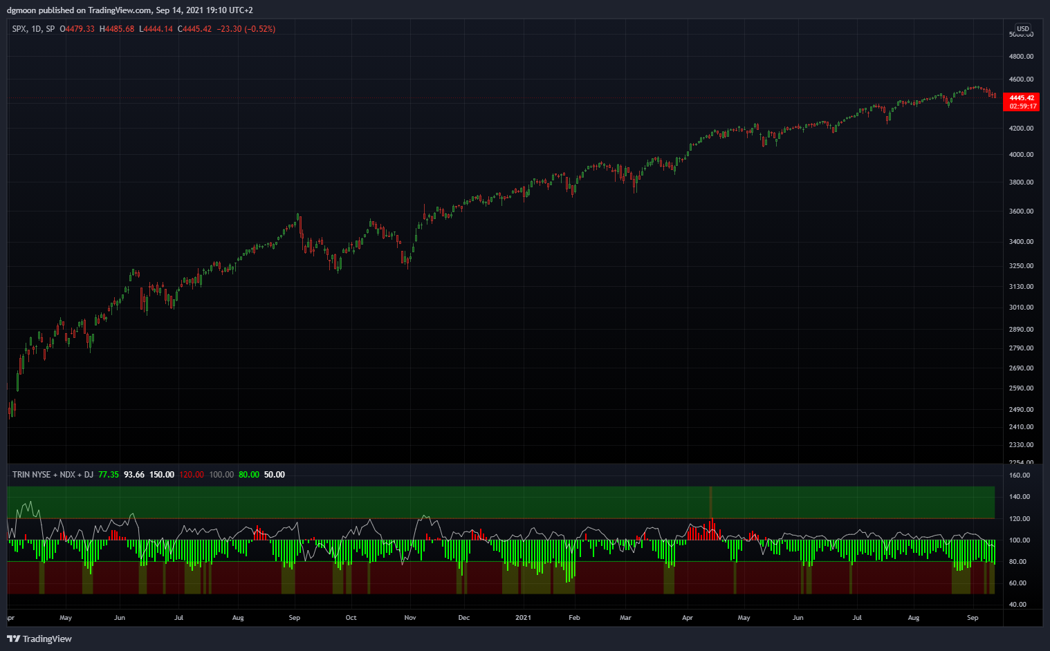Click the change value −23.30 (−0.52%)
Viewport: 1050px width, 651px height.
point(246,29)
